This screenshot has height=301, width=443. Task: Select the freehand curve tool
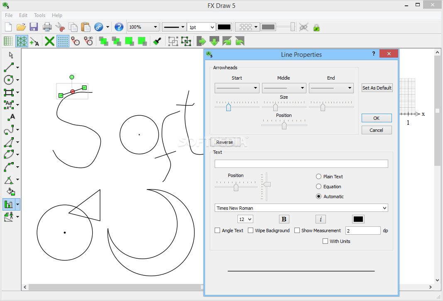click(x=9, y=129)
